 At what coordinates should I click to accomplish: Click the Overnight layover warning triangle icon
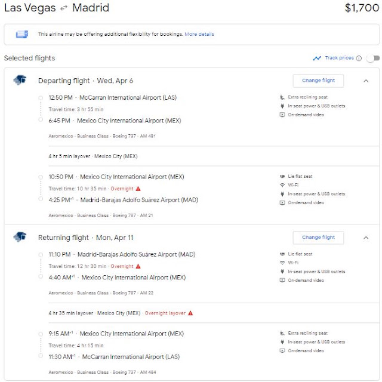pyautogui.click(x=190, y=313)
